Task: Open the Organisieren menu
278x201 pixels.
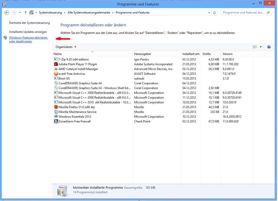Action: coord(66,47)
